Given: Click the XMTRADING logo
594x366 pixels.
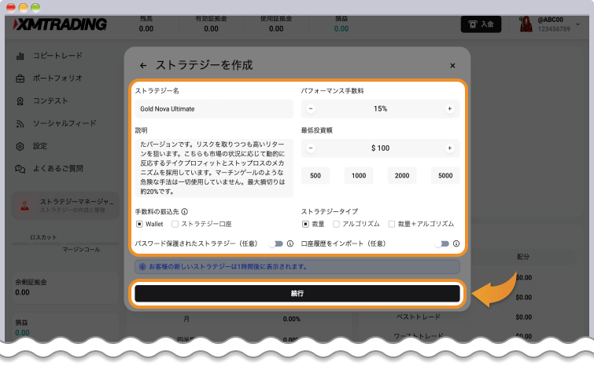Looking at the screenshot, I should pos(61,24).
